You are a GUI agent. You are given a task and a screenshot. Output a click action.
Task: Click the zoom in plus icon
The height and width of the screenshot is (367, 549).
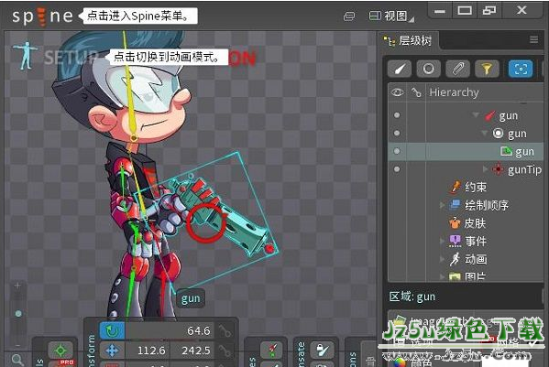click(17, 286)
